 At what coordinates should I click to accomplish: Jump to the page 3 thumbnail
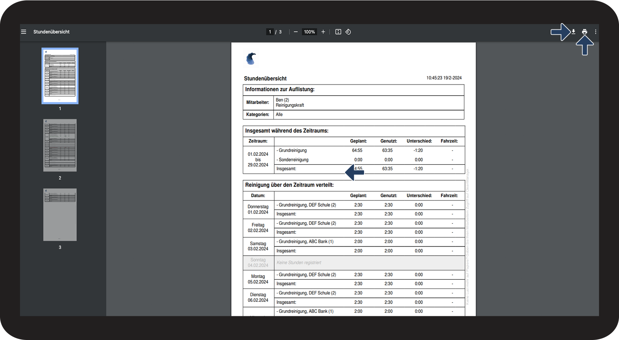click(60, 215)
